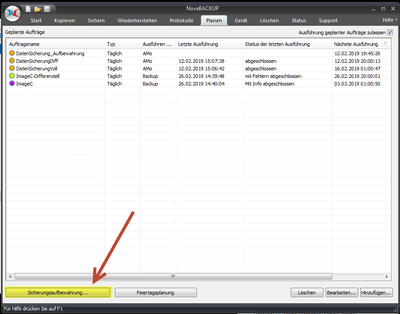Select the Wiederherstellen tab
400x314 pixels.
pyautogui.click(x=137, y=20)
